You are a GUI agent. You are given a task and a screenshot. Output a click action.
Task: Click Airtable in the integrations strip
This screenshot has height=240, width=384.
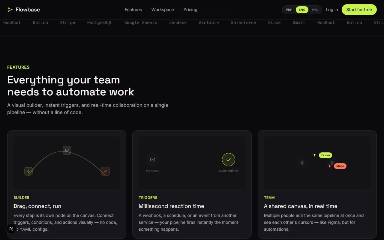[x=209, y=22]
